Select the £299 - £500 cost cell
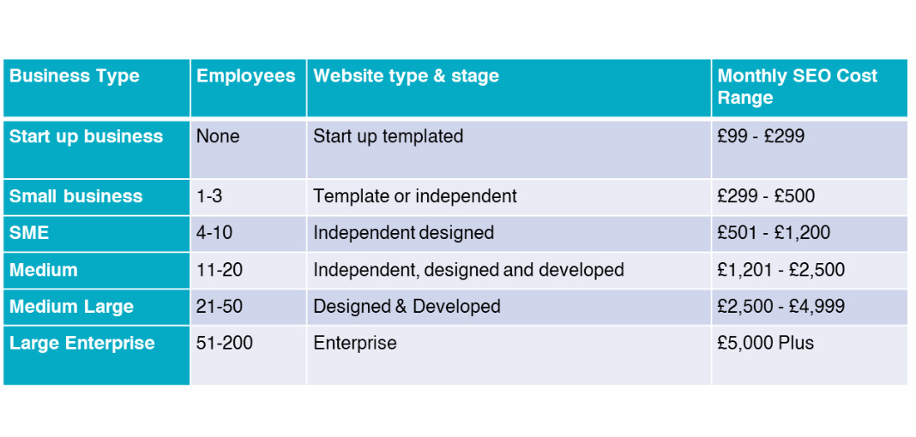The image size is (916, 437). point(766,196)
